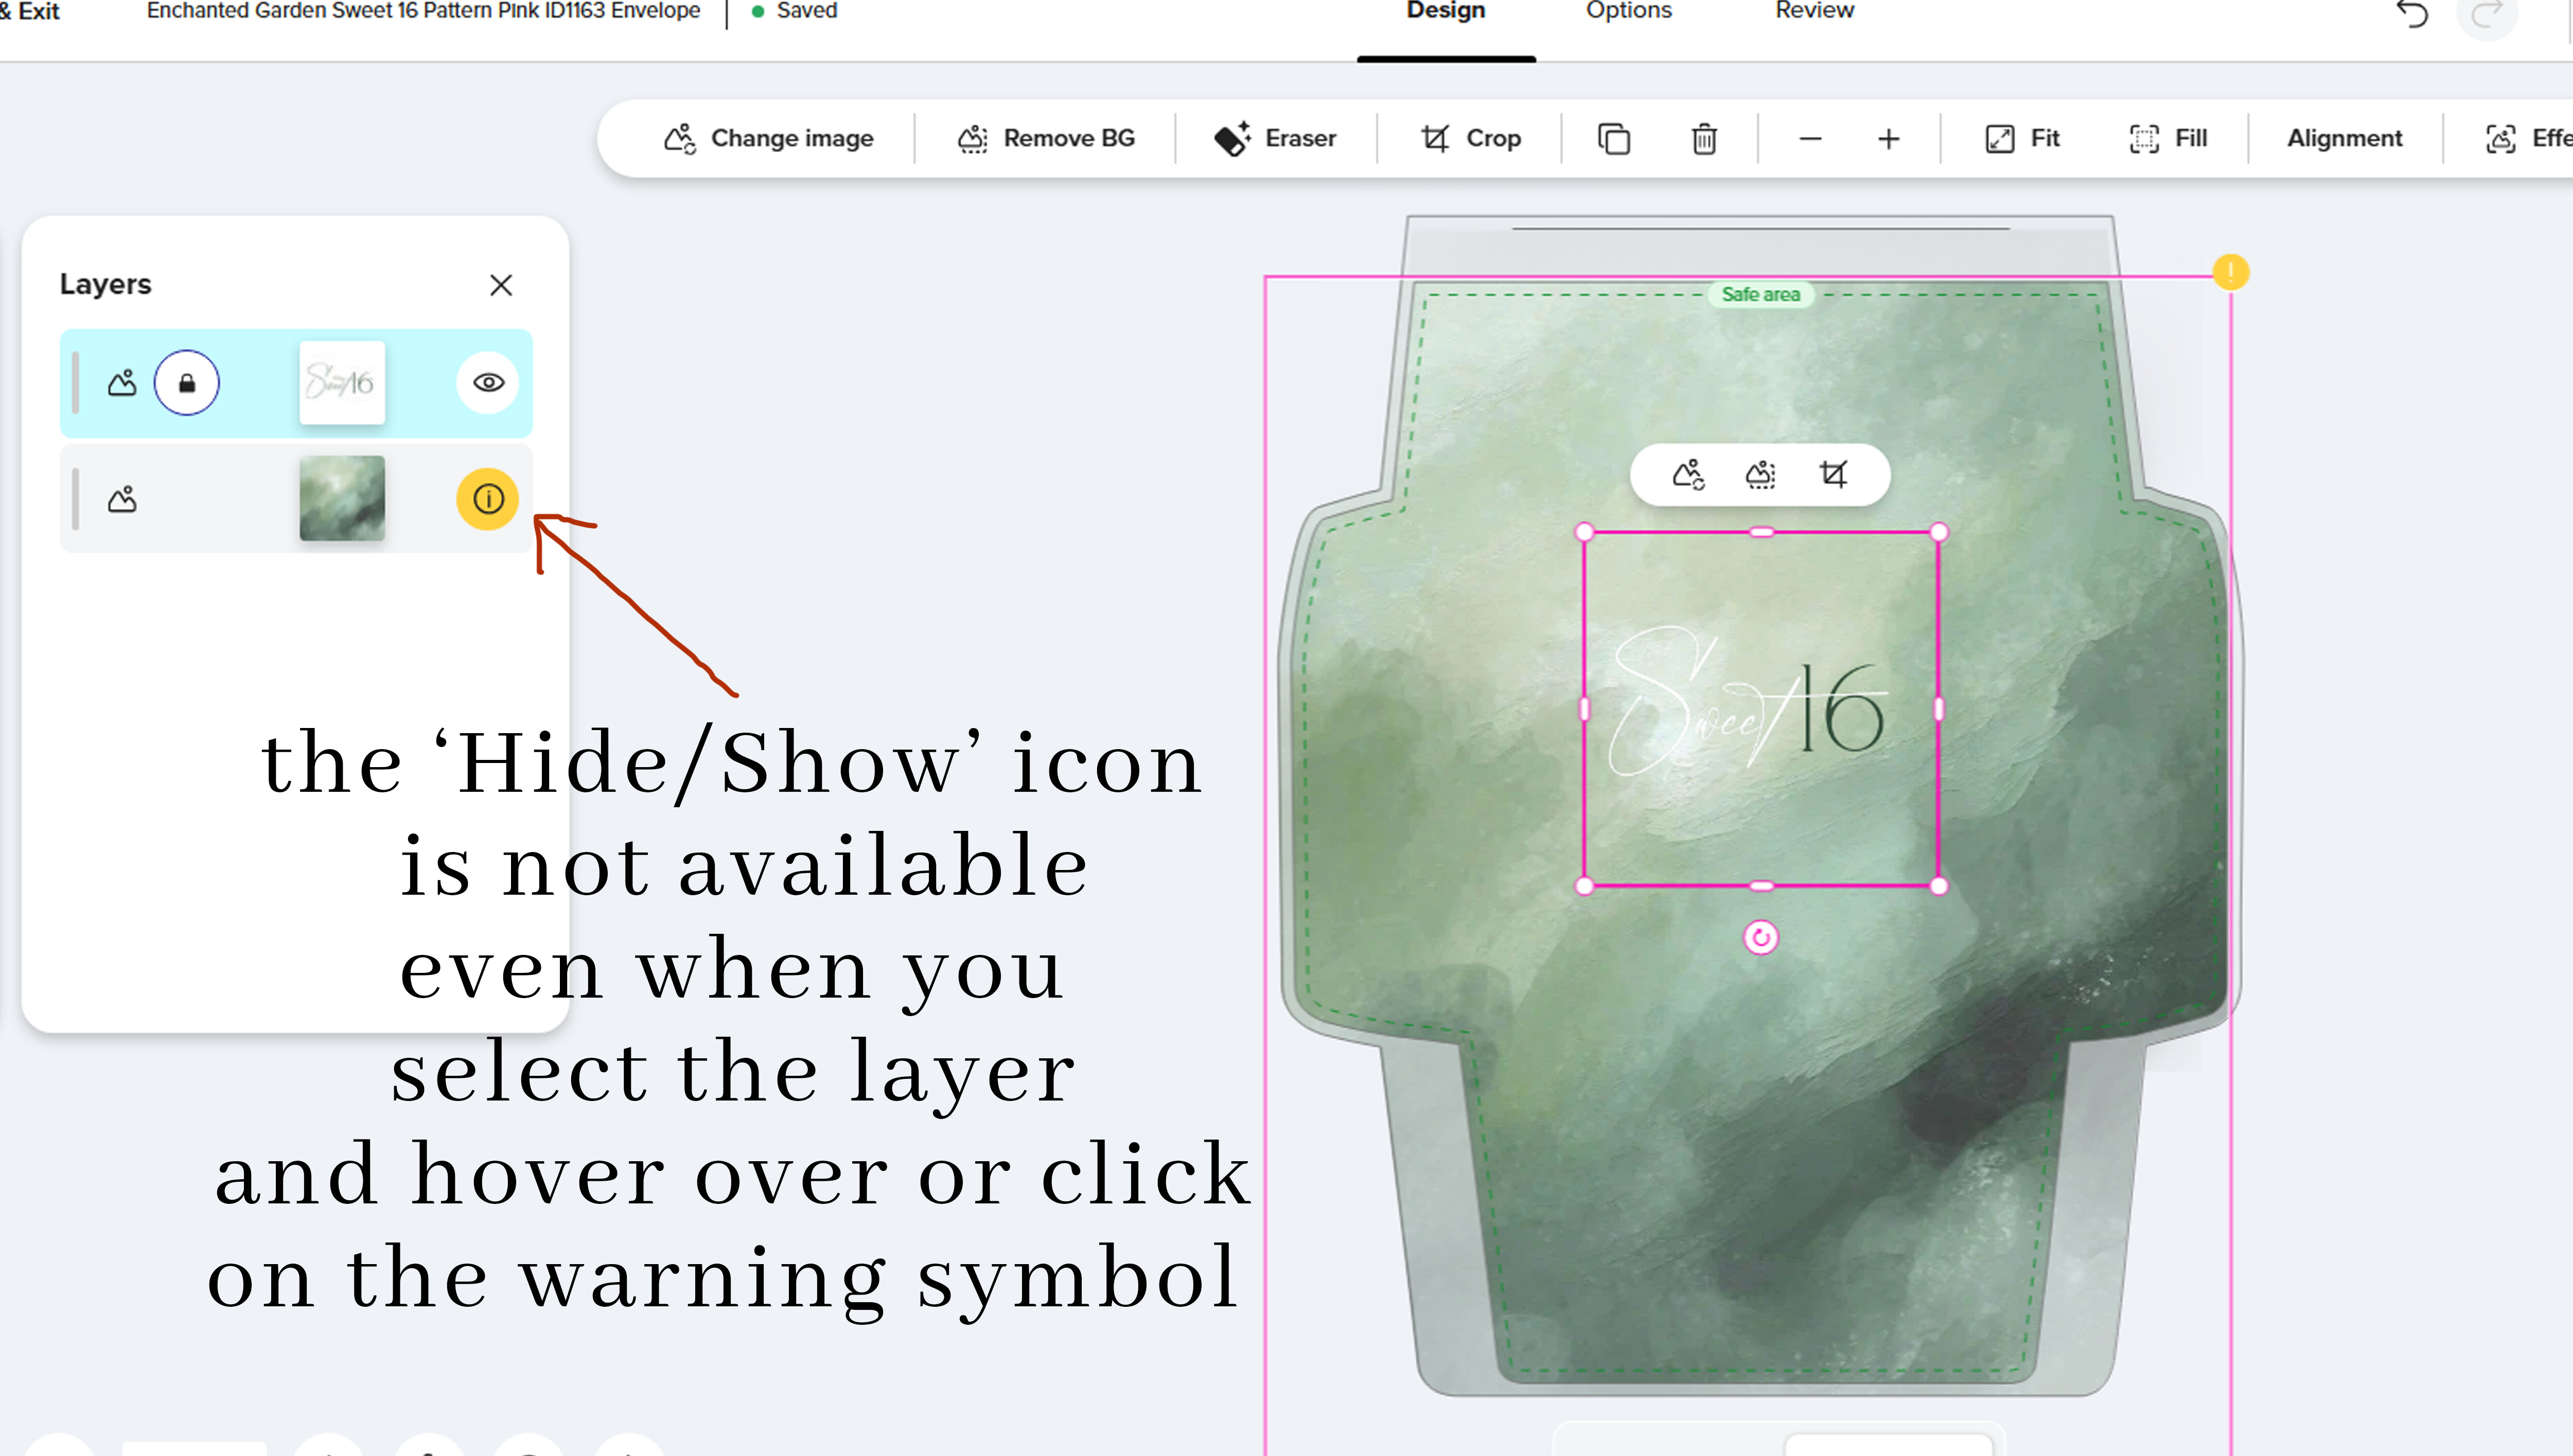
Task: Click the top-right selection resize handle
Action: point(1939,532)
